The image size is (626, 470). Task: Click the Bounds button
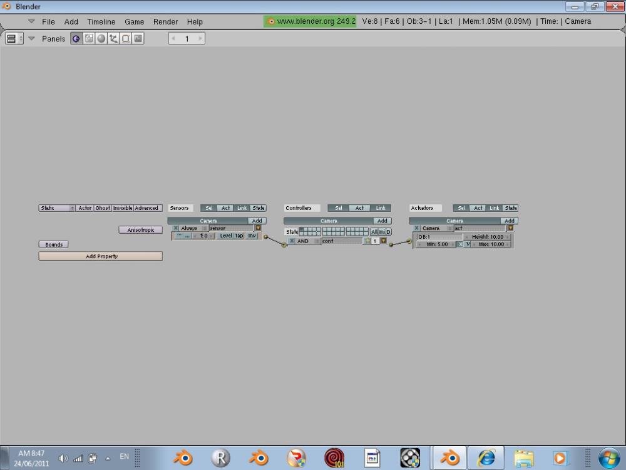53,244
